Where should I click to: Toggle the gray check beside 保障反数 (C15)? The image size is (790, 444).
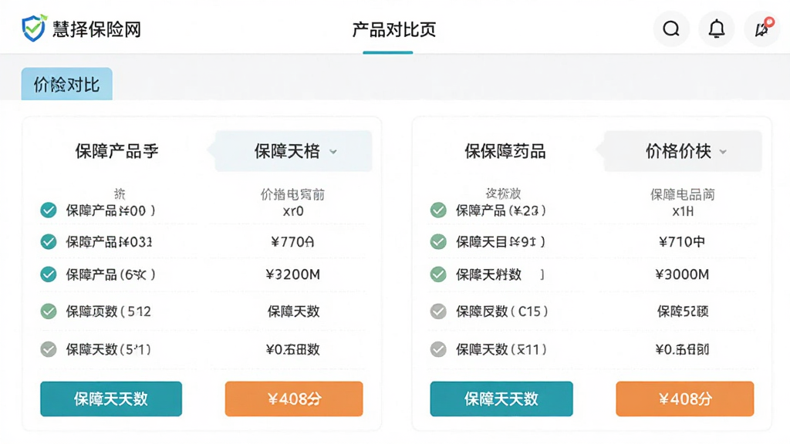click(x=438, y=311)
